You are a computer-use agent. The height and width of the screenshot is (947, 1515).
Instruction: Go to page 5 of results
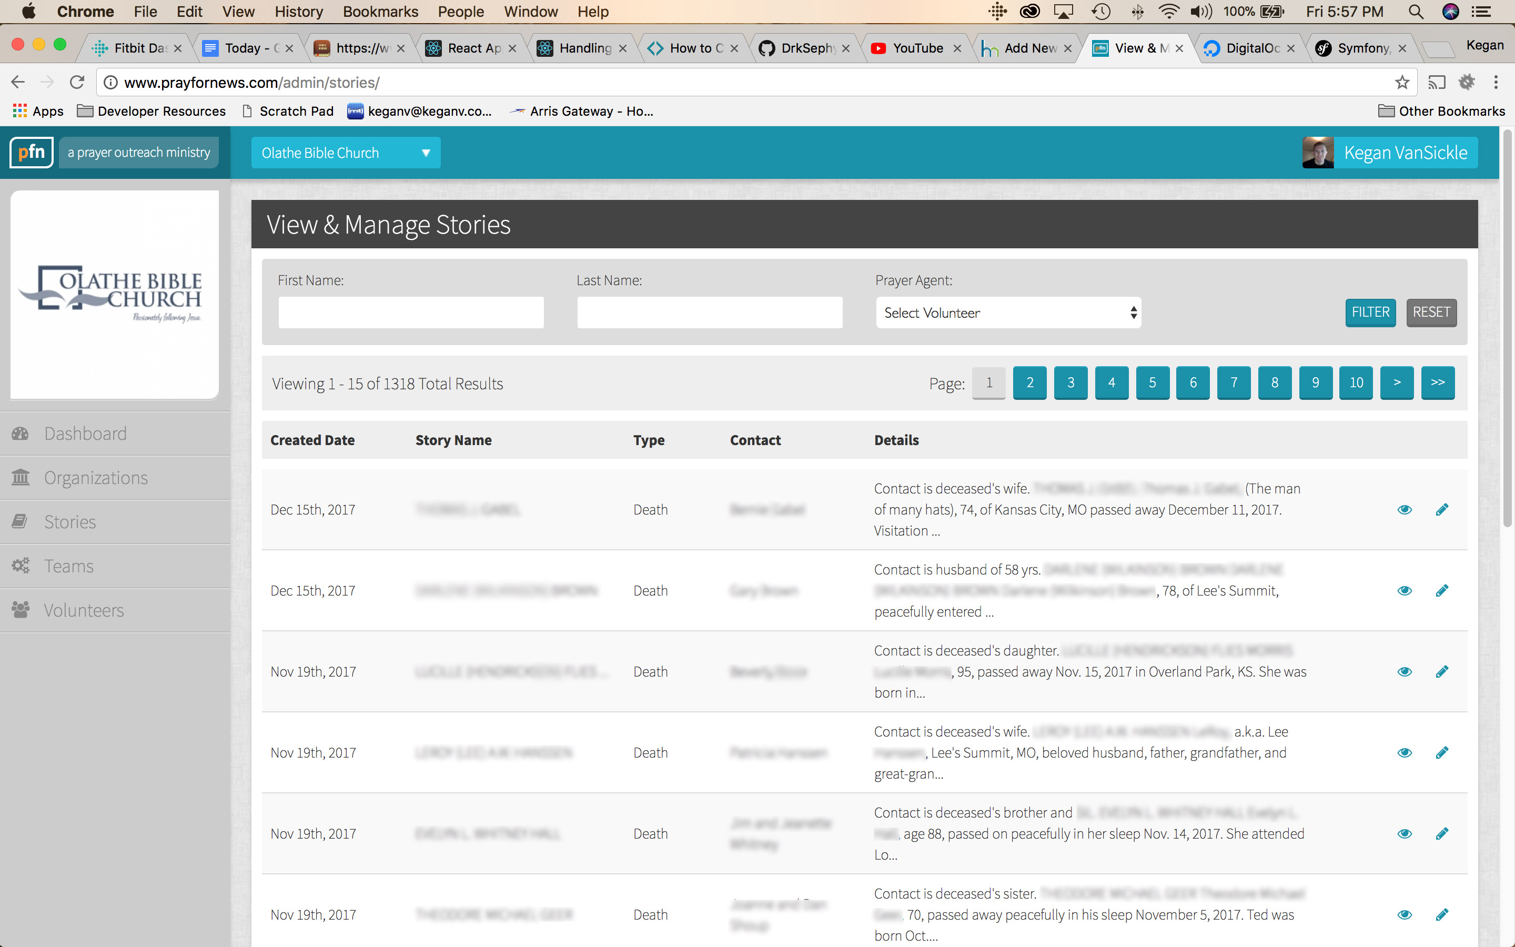point(1153,382)
